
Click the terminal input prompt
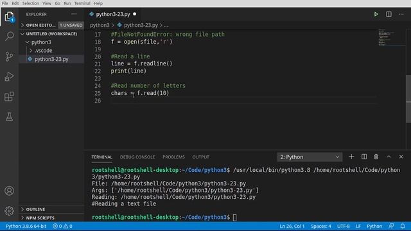(x=234, y=218)
